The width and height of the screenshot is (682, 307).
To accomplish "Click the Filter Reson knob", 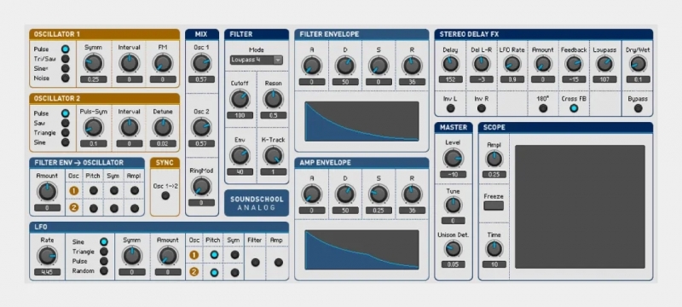I will coord(274,99).
